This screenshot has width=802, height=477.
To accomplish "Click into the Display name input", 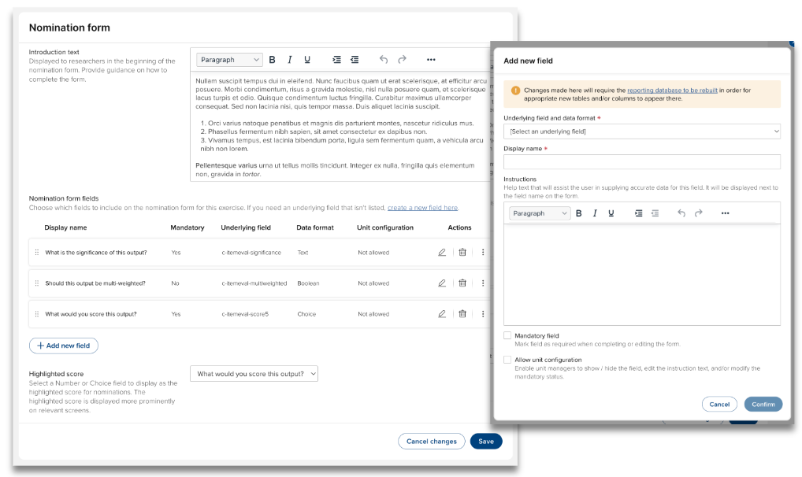I will click(x=641, y=161).
